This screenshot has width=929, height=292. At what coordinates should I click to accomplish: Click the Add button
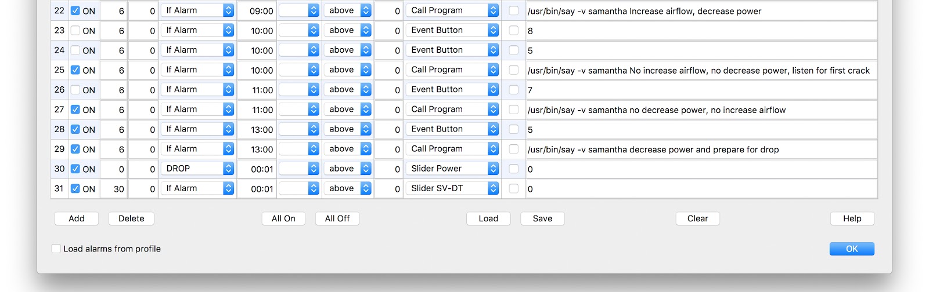tap(77, 218)
